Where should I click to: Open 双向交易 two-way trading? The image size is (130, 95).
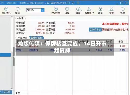[56, 11]
